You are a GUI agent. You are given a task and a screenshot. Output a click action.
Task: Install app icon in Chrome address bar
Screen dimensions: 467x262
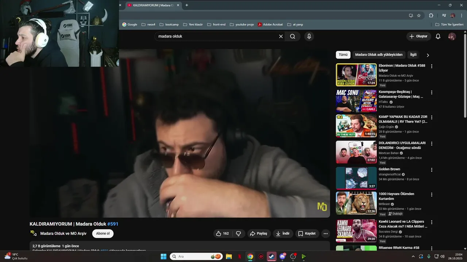[411, 16]
